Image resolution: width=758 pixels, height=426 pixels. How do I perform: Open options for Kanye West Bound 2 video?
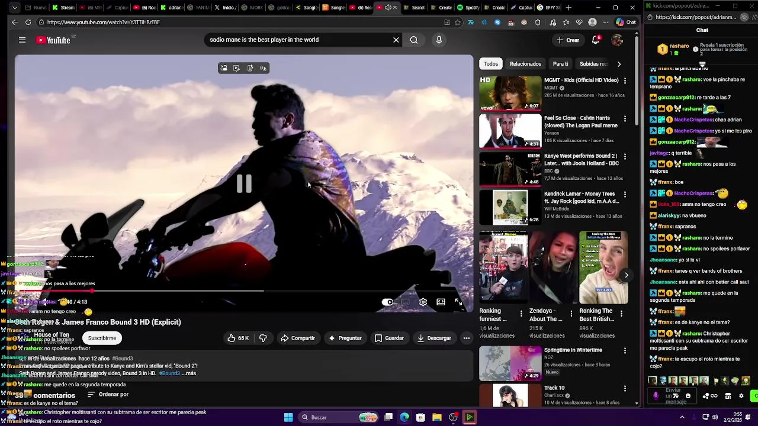coord(625,156)
